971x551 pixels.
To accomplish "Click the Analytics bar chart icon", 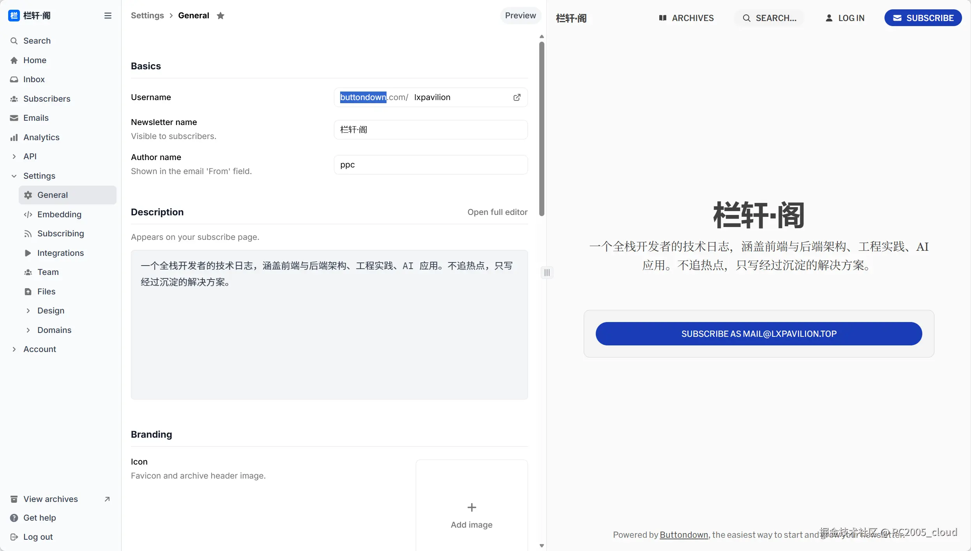I will click(x=14, y=137).
